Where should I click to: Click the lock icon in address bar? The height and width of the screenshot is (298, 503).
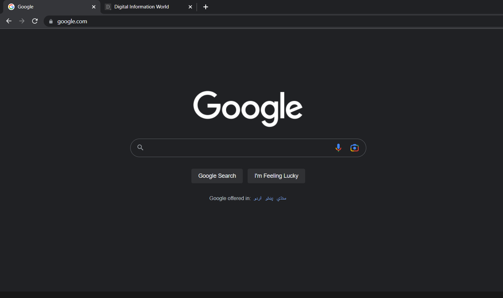coord(51,21)
